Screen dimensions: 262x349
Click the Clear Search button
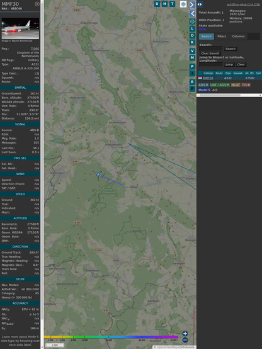[x=210, y=54]
